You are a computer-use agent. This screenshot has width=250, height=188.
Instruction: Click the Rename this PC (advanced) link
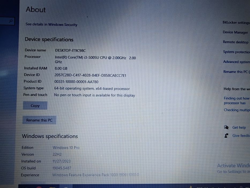[237, 72]
